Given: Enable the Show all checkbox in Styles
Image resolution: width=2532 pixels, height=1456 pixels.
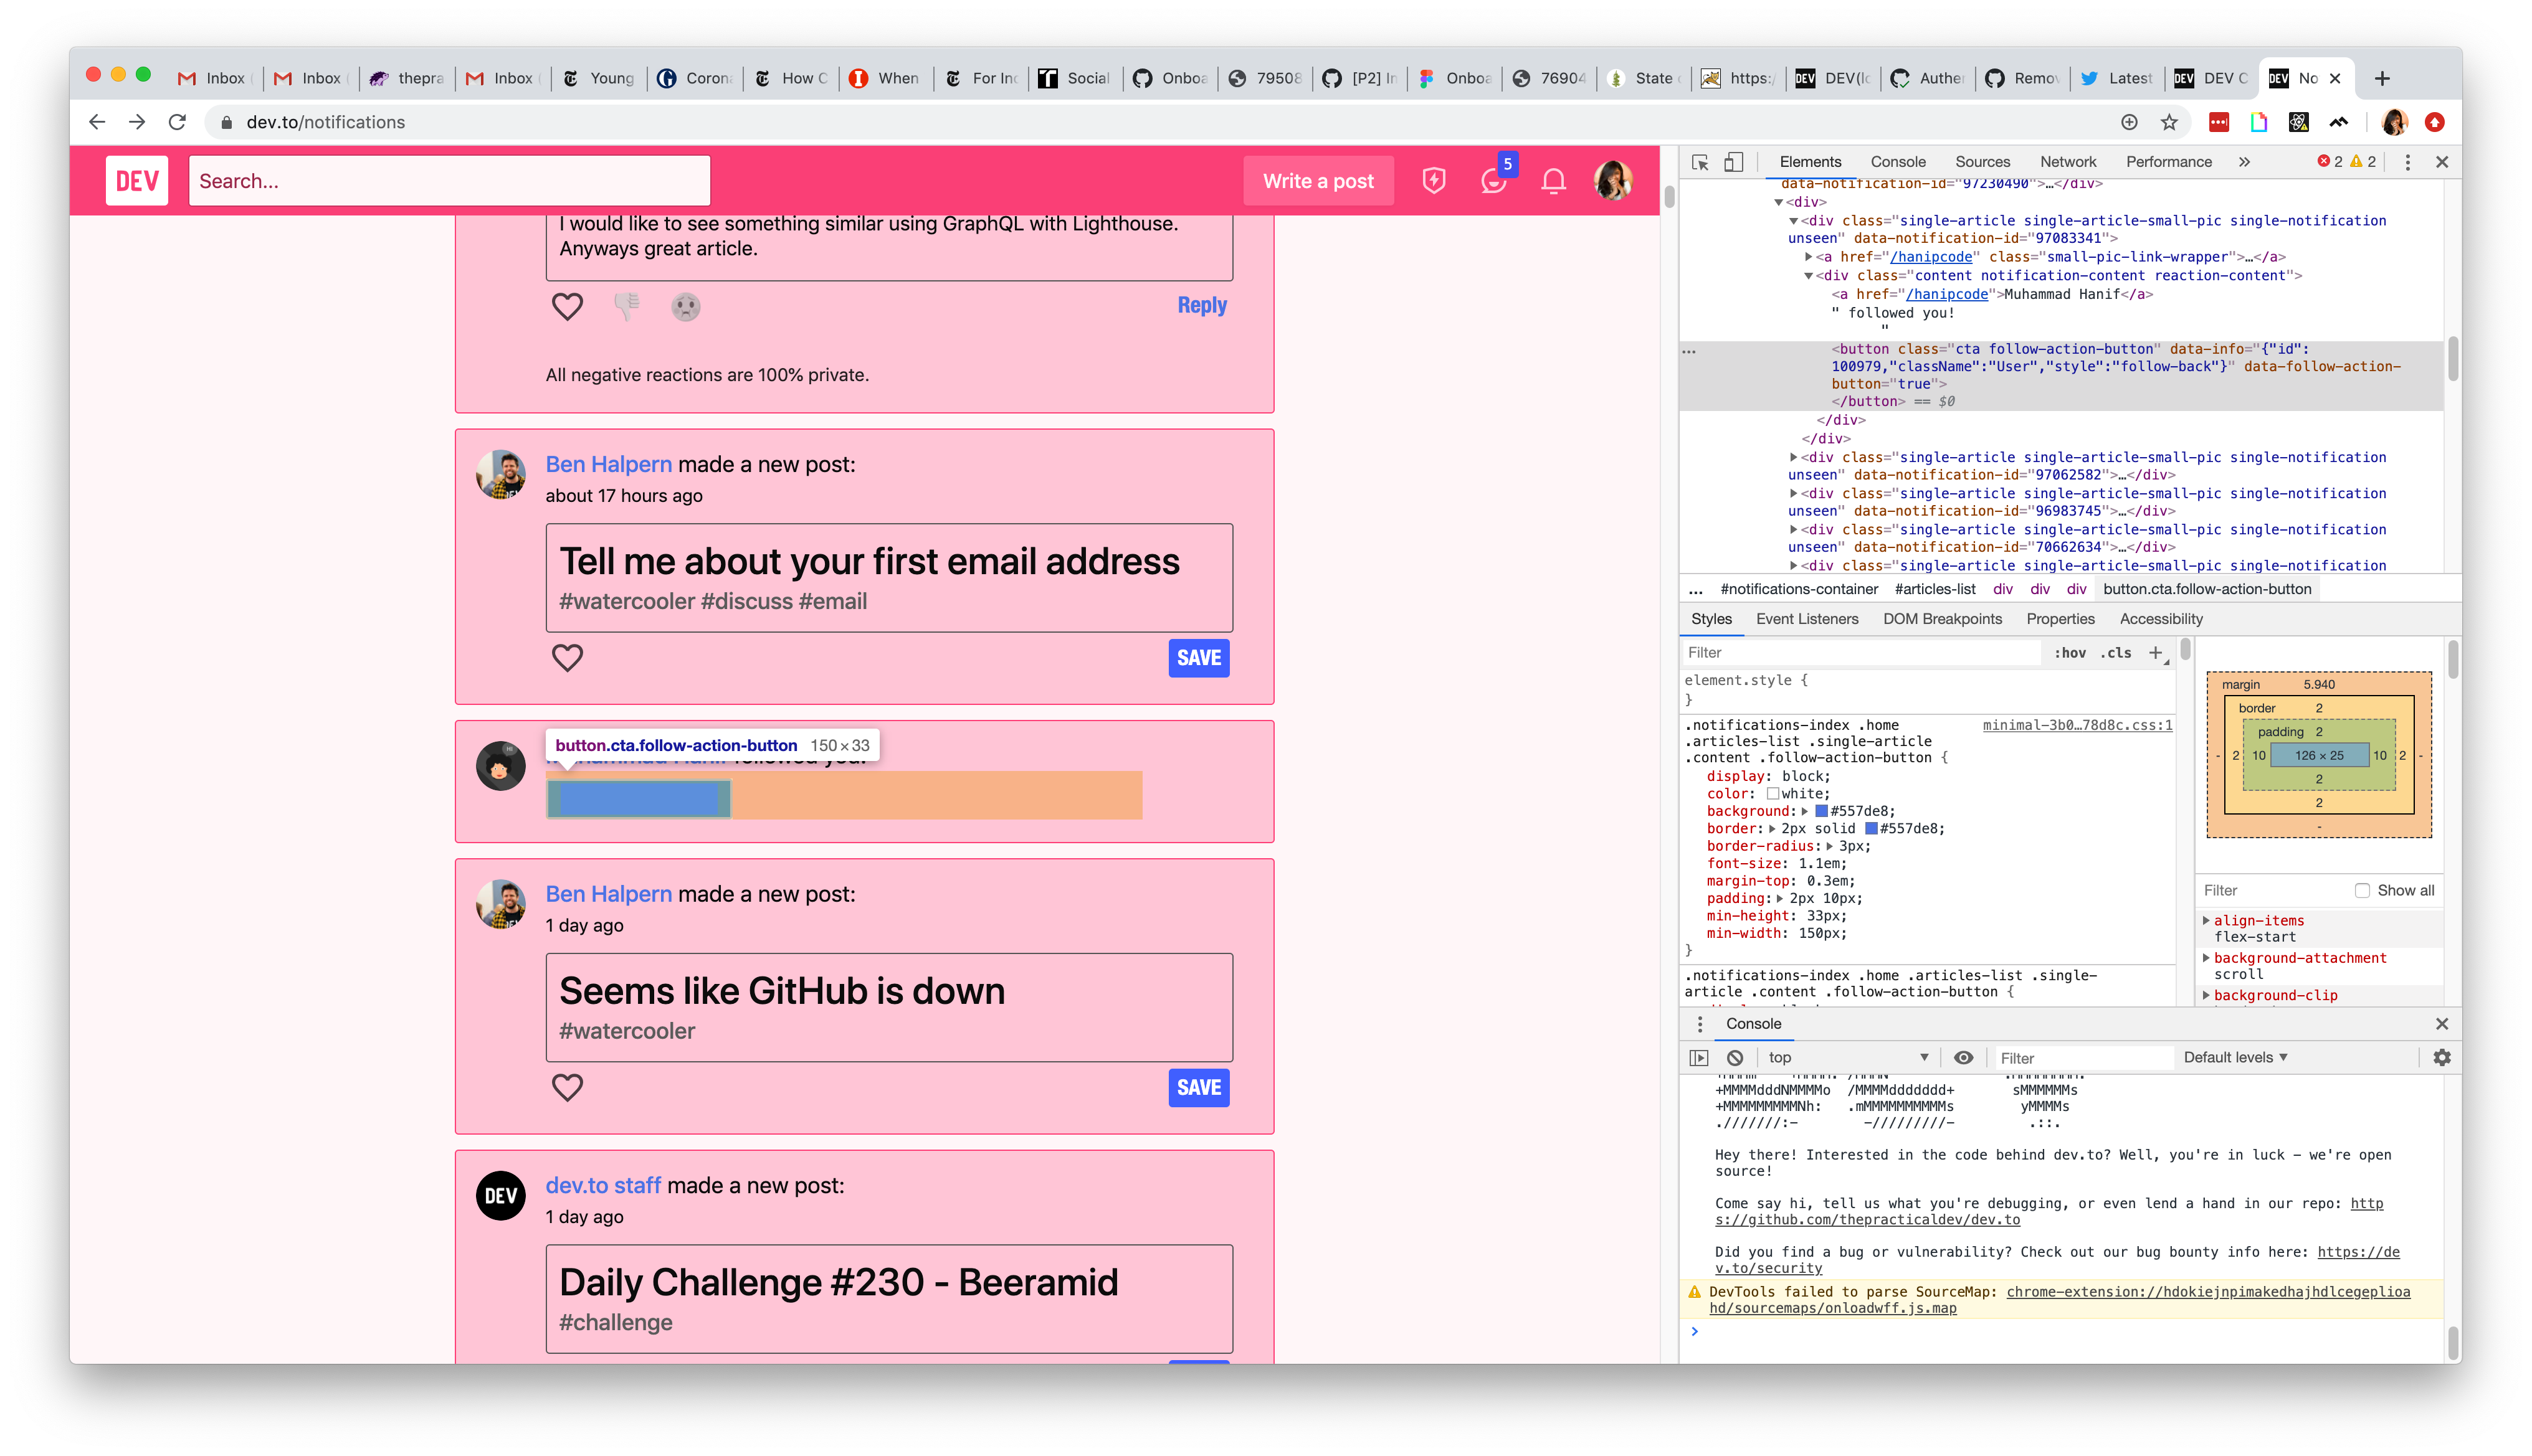Looking at the screenshot, I should click(2362, 890).
